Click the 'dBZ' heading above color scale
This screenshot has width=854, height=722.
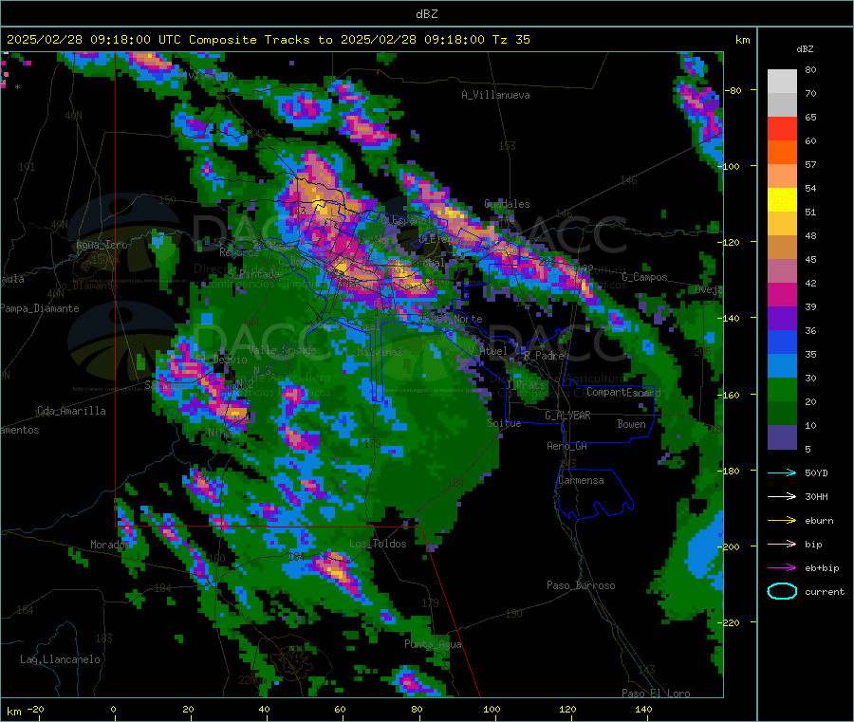tap(805, 49)
